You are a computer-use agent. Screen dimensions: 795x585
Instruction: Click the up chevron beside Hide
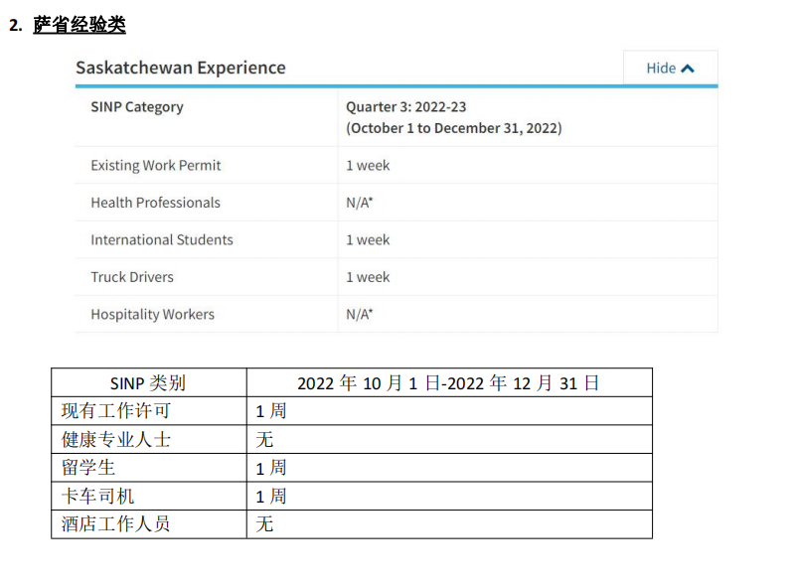click(688, 68)
